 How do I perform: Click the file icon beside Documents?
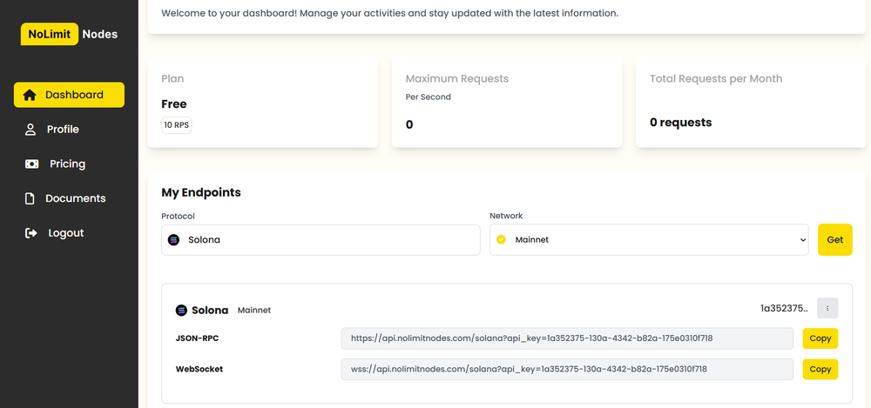pyautogui.click(x=30, y=198)
